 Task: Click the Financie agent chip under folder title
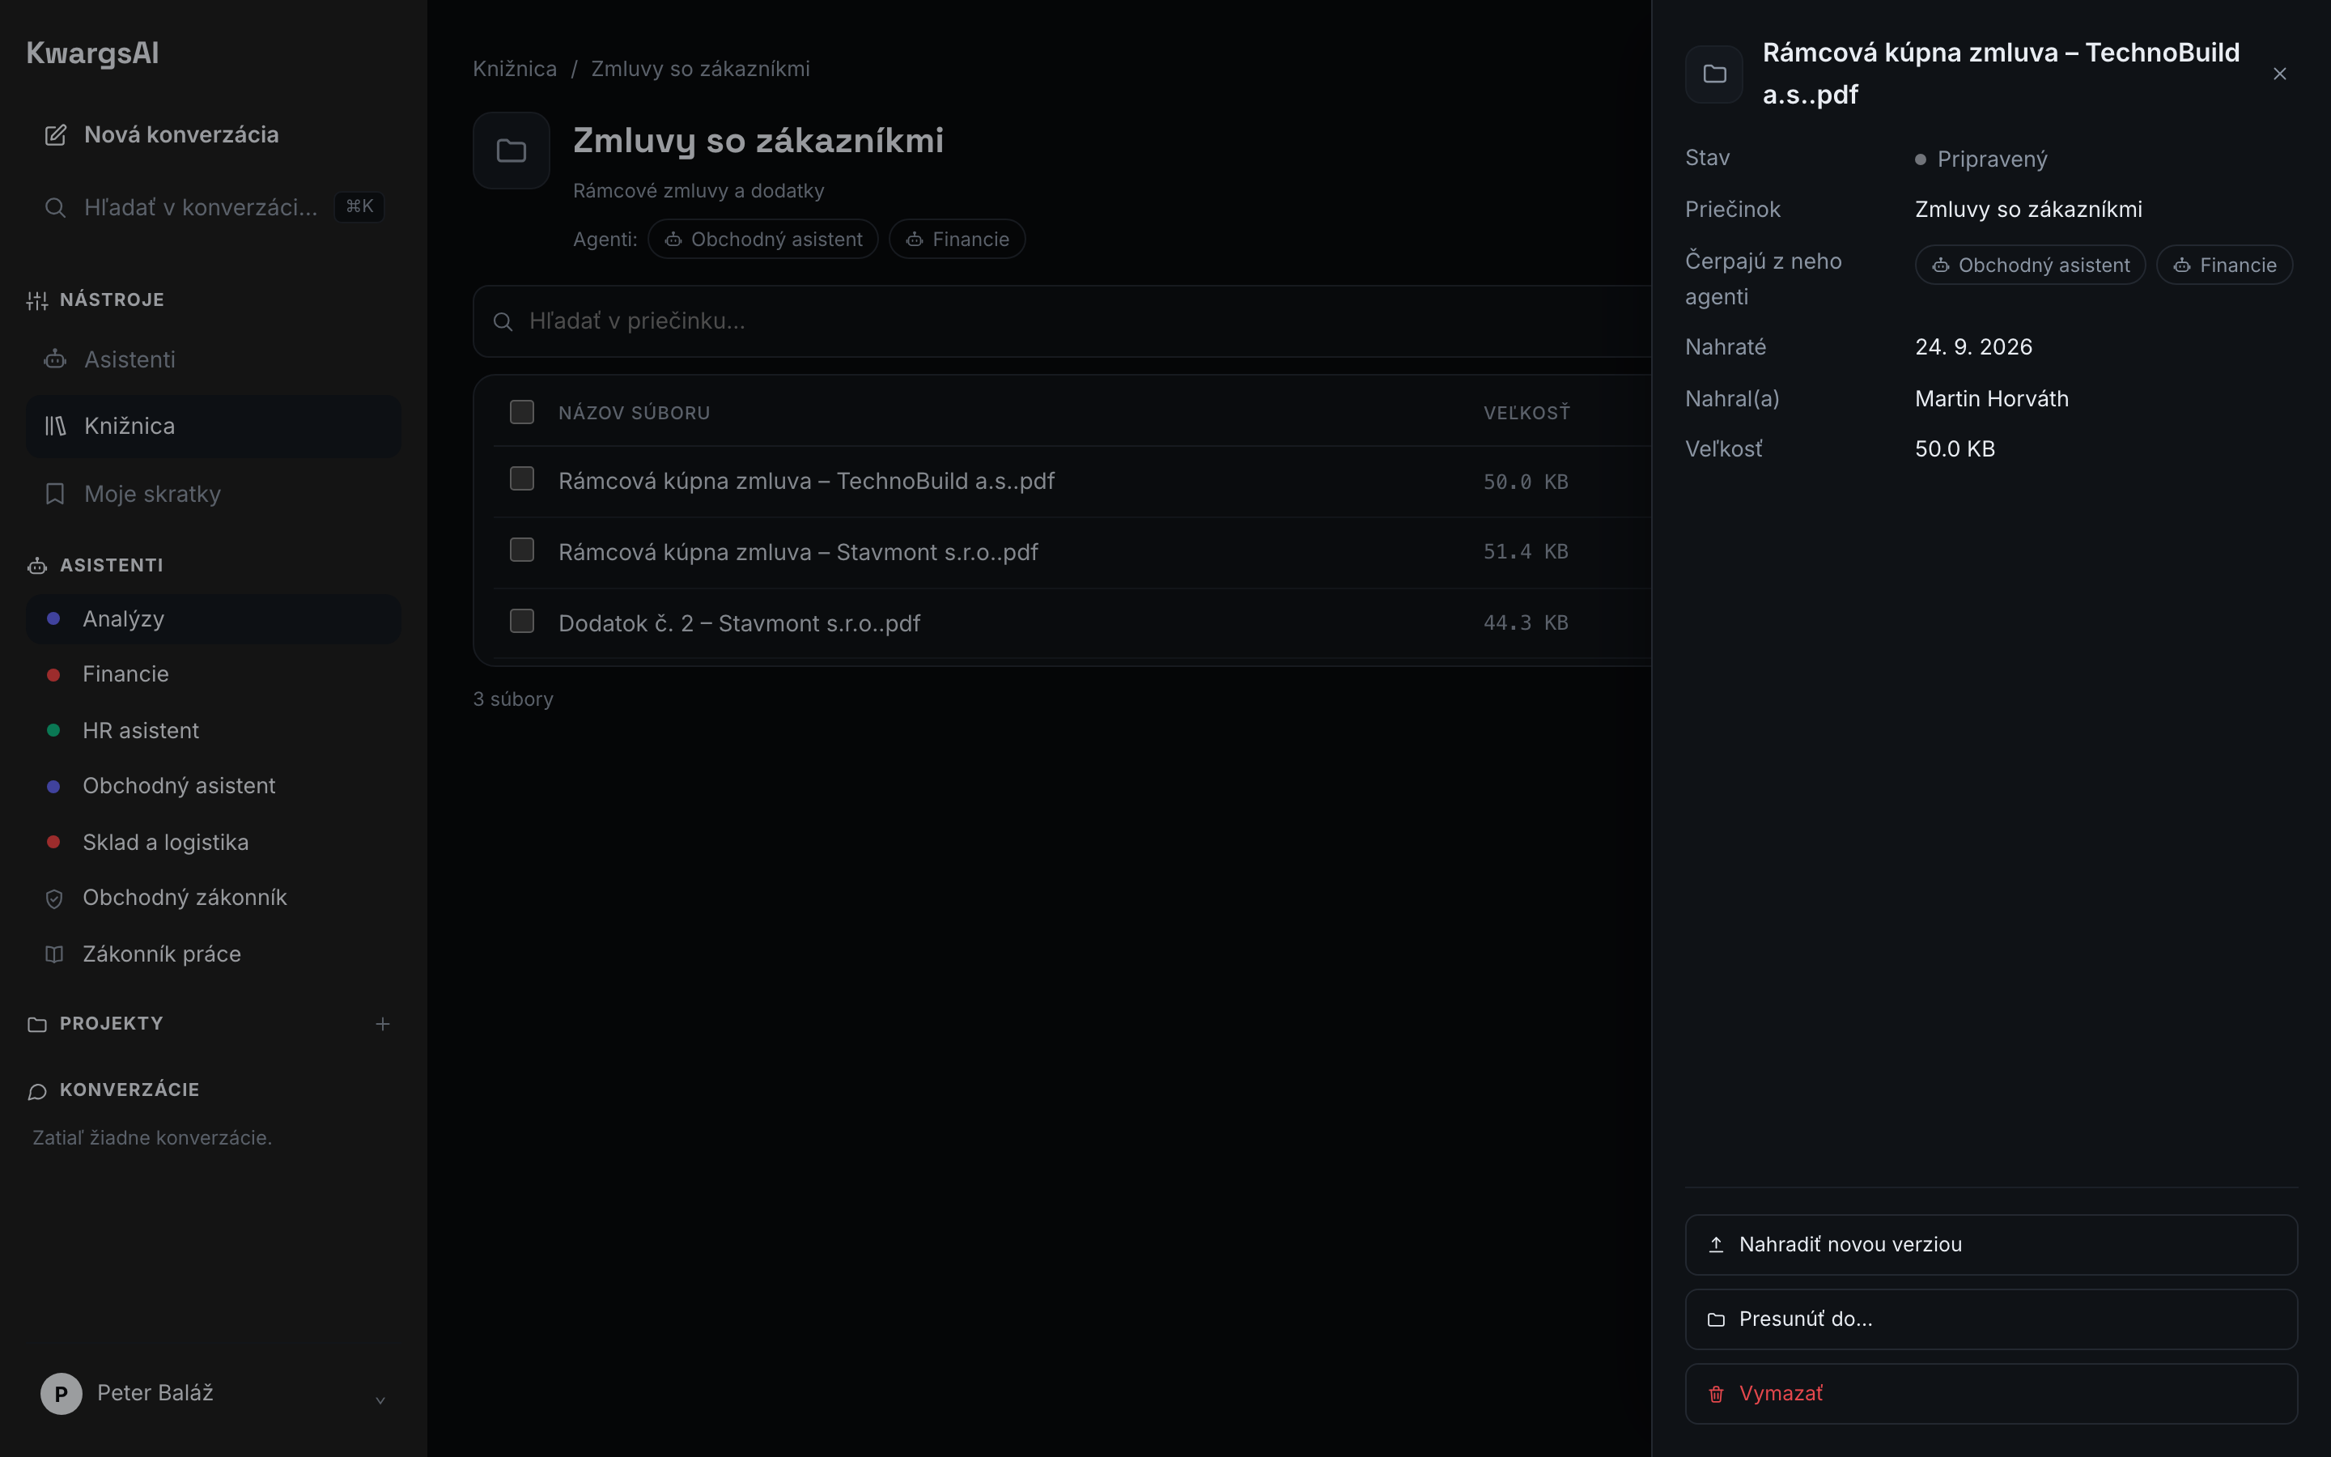click(x=957, y=239)
